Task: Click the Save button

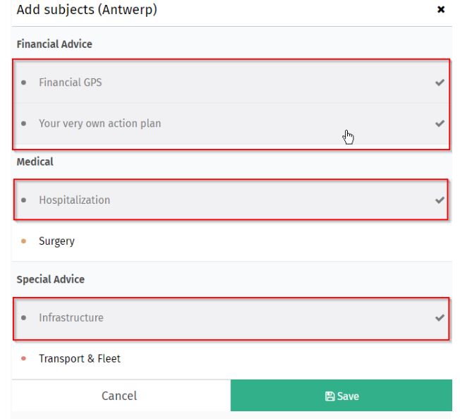Action: [341, 395]
